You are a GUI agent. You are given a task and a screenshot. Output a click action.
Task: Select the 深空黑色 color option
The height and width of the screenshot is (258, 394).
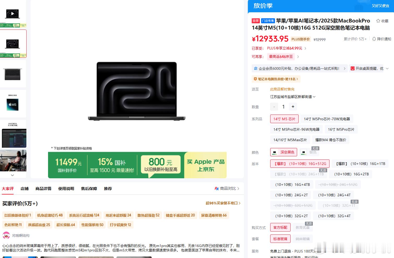click(x=283, y=152)
